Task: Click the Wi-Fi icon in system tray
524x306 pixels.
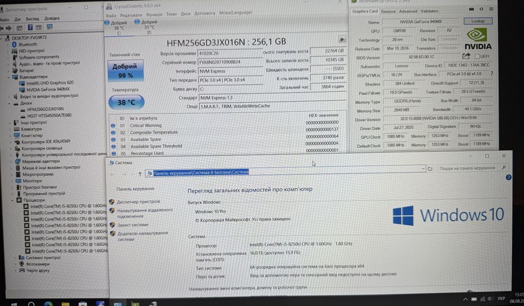Action: (482, 299)
